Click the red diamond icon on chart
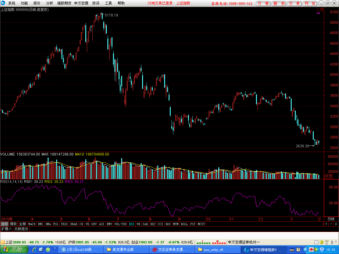The height and width of the screenshot is (254, 339). pos(318,9)
